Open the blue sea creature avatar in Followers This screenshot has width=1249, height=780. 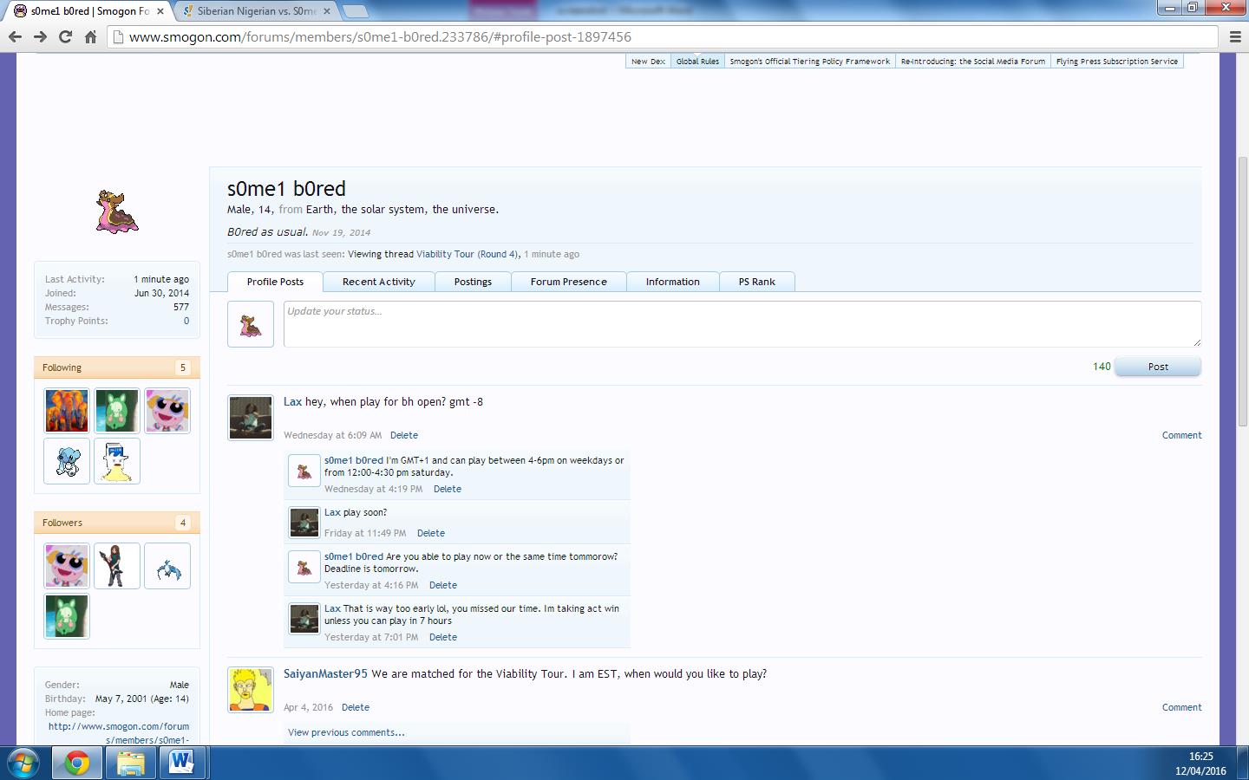[167, 566]
